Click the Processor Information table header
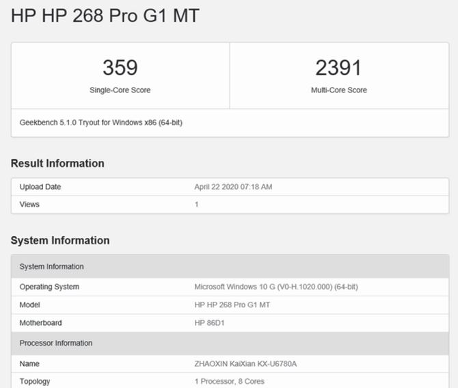The image size is (458, 388). 56,343
